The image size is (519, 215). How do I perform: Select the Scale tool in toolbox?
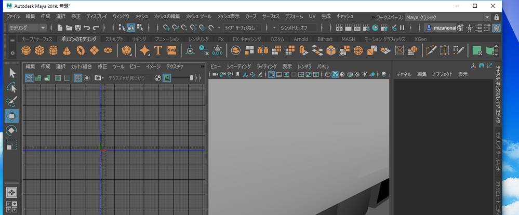(11, 145)
